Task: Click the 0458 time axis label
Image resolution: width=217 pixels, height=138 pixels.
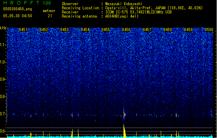Action: (168, 30)
